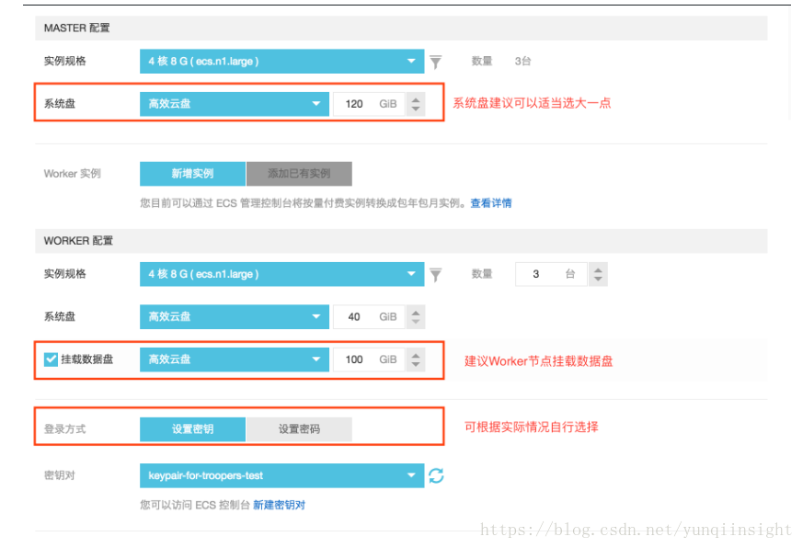Click the data disk 100 GiB field
This screenshot has height=548, width=803.
point(369,359)
